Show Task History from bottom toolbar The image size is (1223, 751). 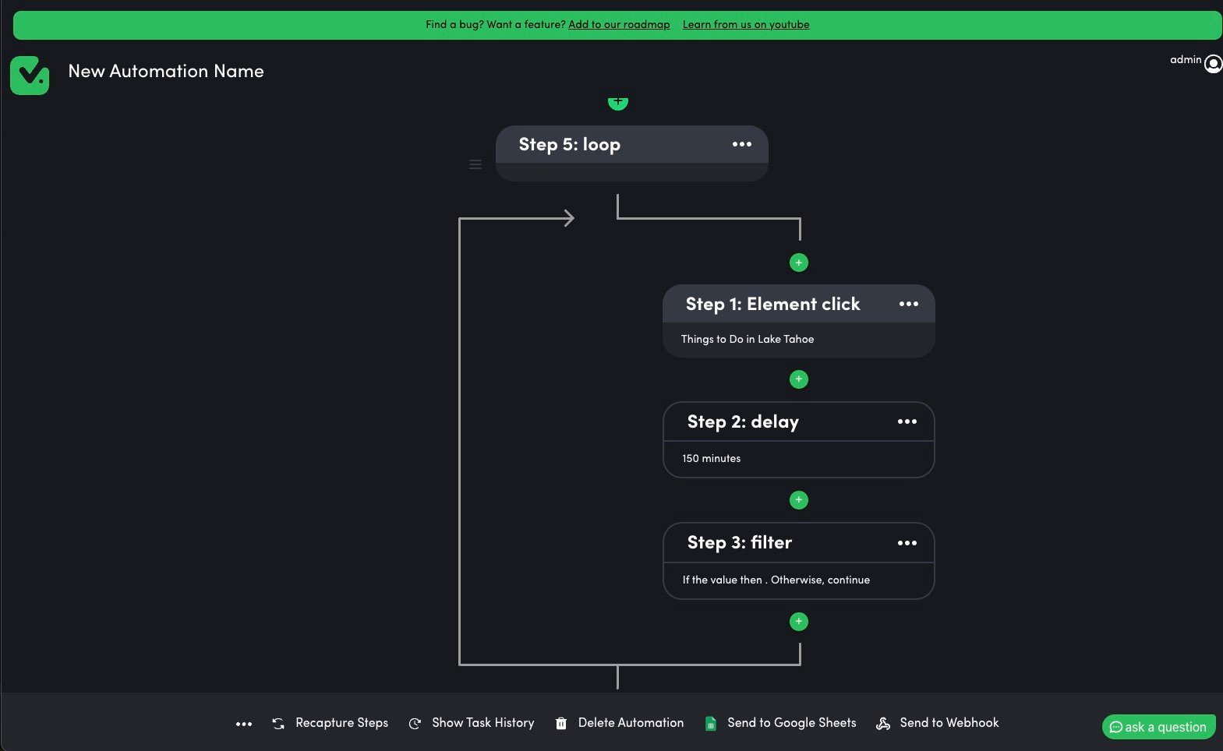(x=472, y=723)
